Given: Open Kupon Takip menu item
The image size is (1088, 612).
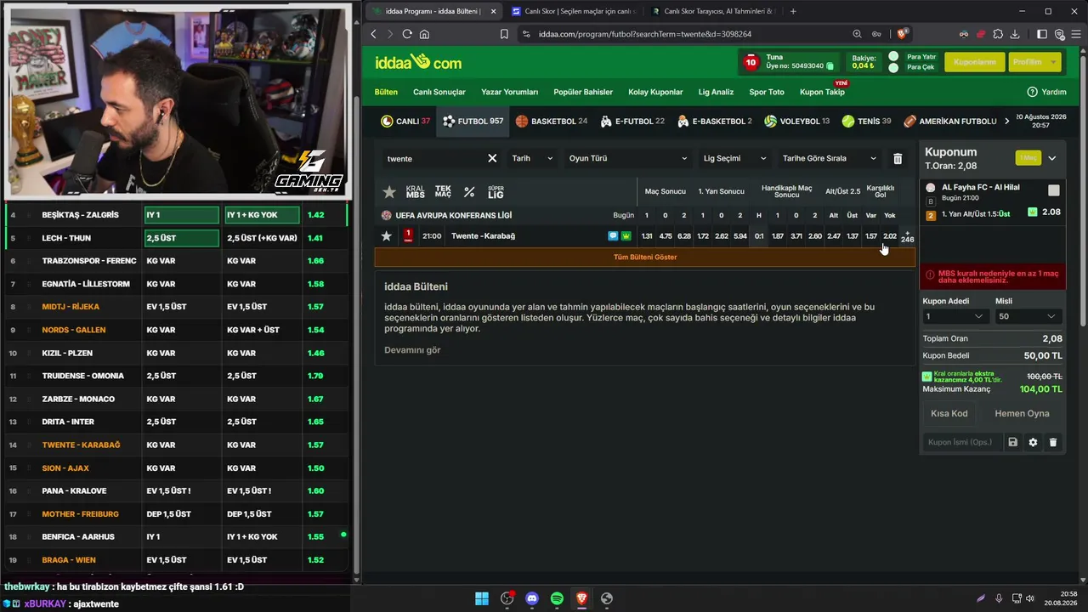Looking at the screenshot, I should 822,92.
